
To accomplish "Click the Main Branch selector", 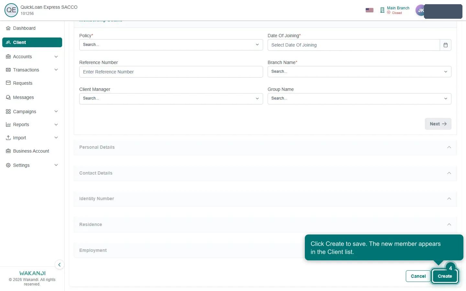I will pos(395,10).
